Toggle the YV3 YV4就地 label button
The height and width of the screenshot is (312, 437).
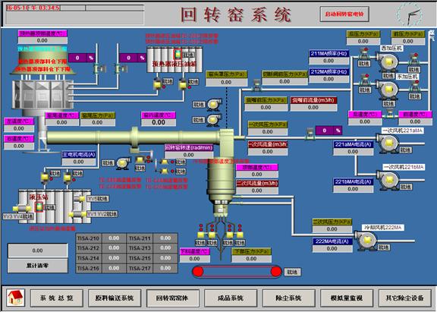(x=18, y=216)
